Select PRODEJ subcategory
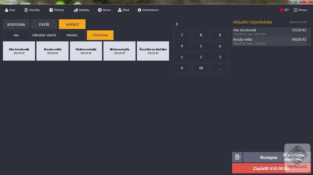The height and width of the screenshot is (175, 313). pos(72,35)
